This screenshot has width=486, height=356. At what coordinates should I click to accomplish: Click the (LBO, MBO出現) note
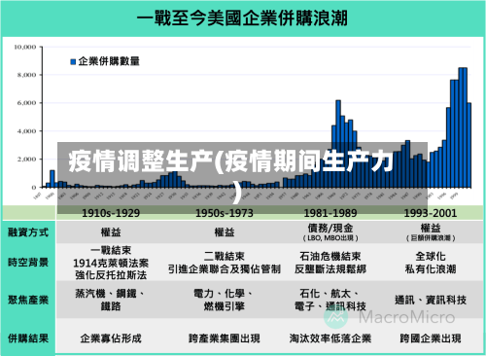(x=330, y=238)
